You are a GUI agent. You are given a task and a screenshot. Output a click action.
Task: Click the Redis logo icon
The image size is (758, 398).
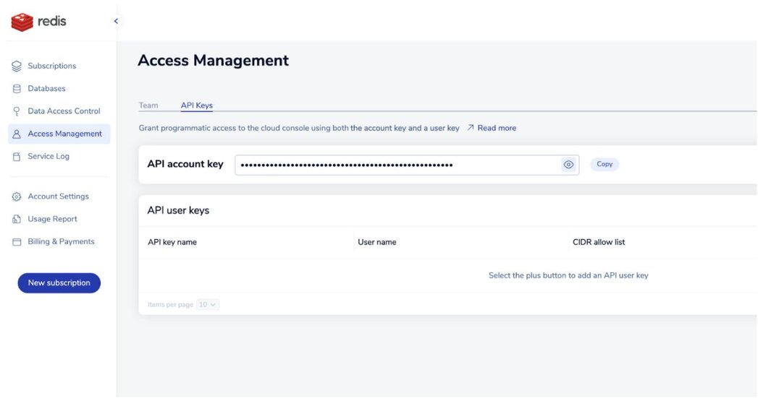22,22
